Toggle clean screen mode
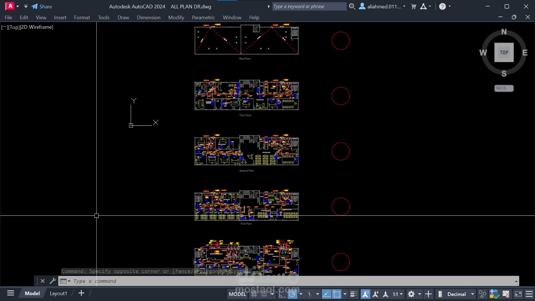The height and width of the screenshot is (301, 535). (518, 294)
